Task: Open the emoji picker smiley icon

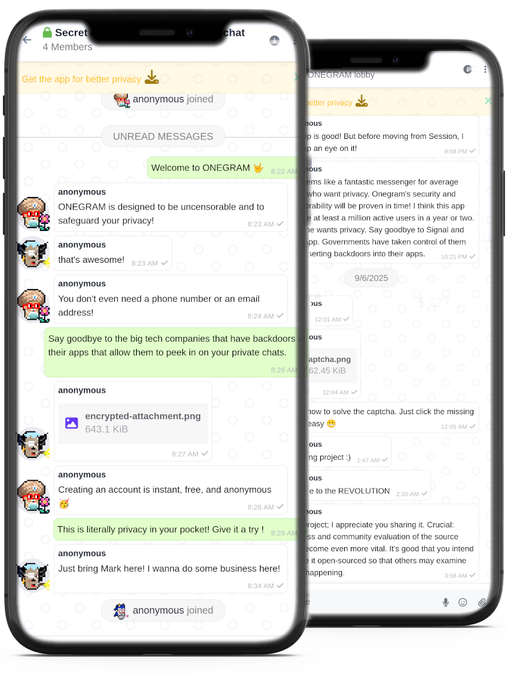Action: tap(463, 603)
